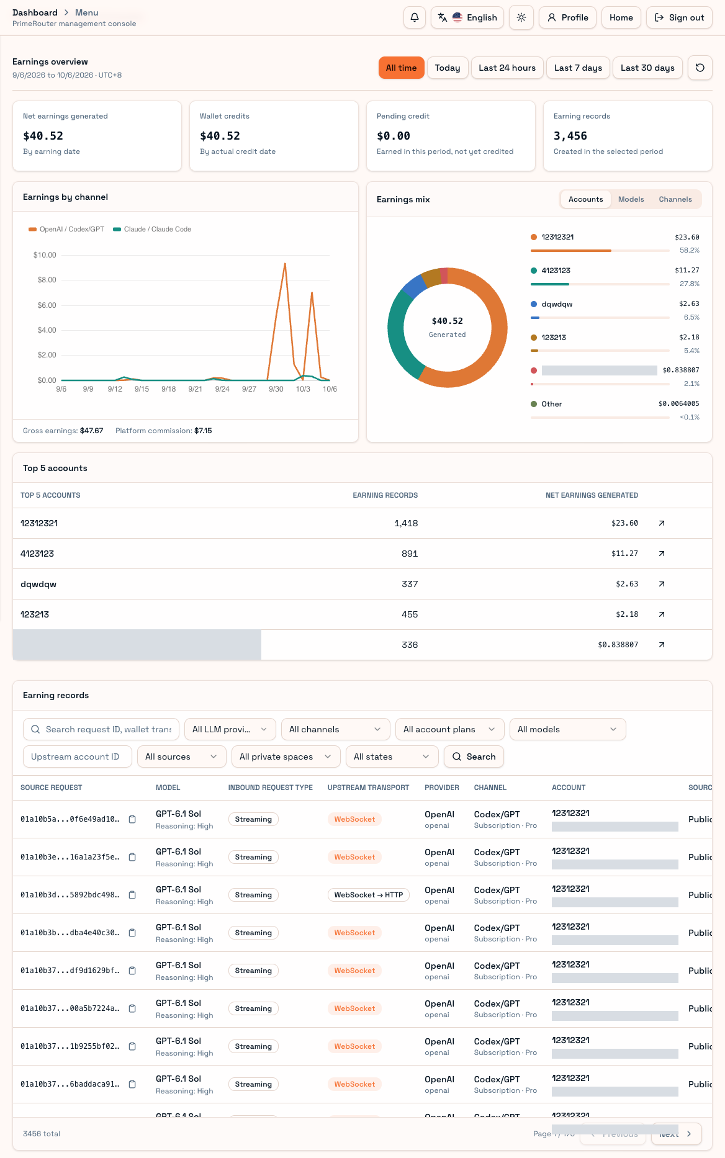Toggle the light/dark theme sun icon
The image size is (725, 1158).
coord(521,17)
